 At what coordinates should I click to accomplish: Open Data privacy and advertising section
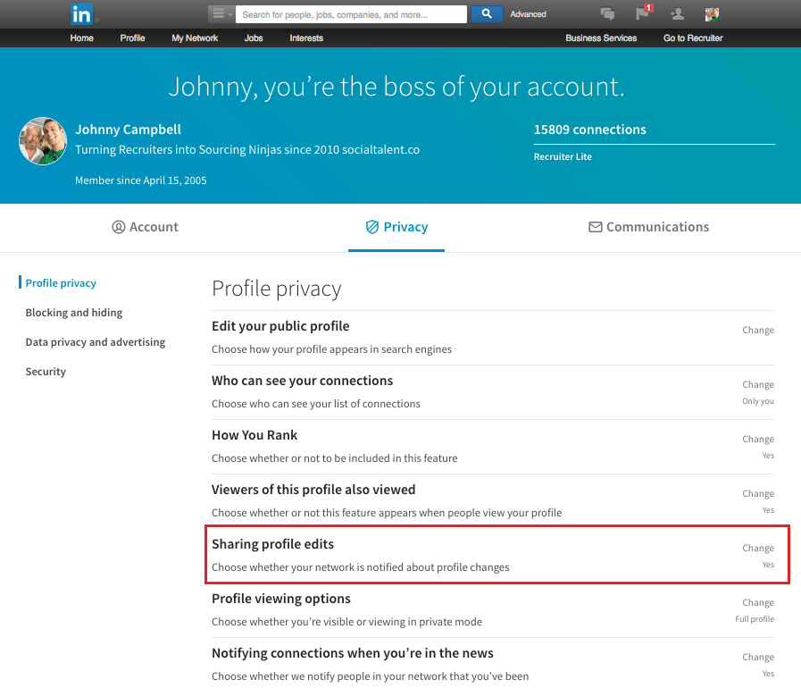coord(96,342)
